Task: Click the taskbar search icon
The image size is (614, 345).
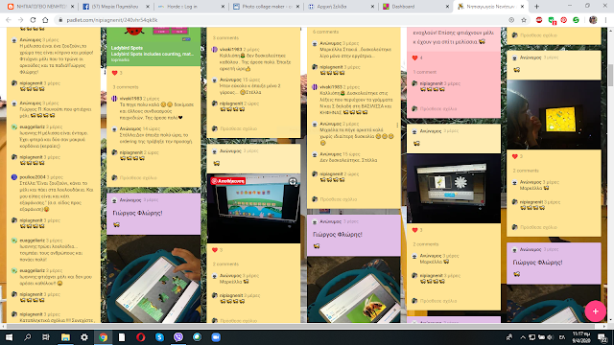Action: tap(28, 337)
